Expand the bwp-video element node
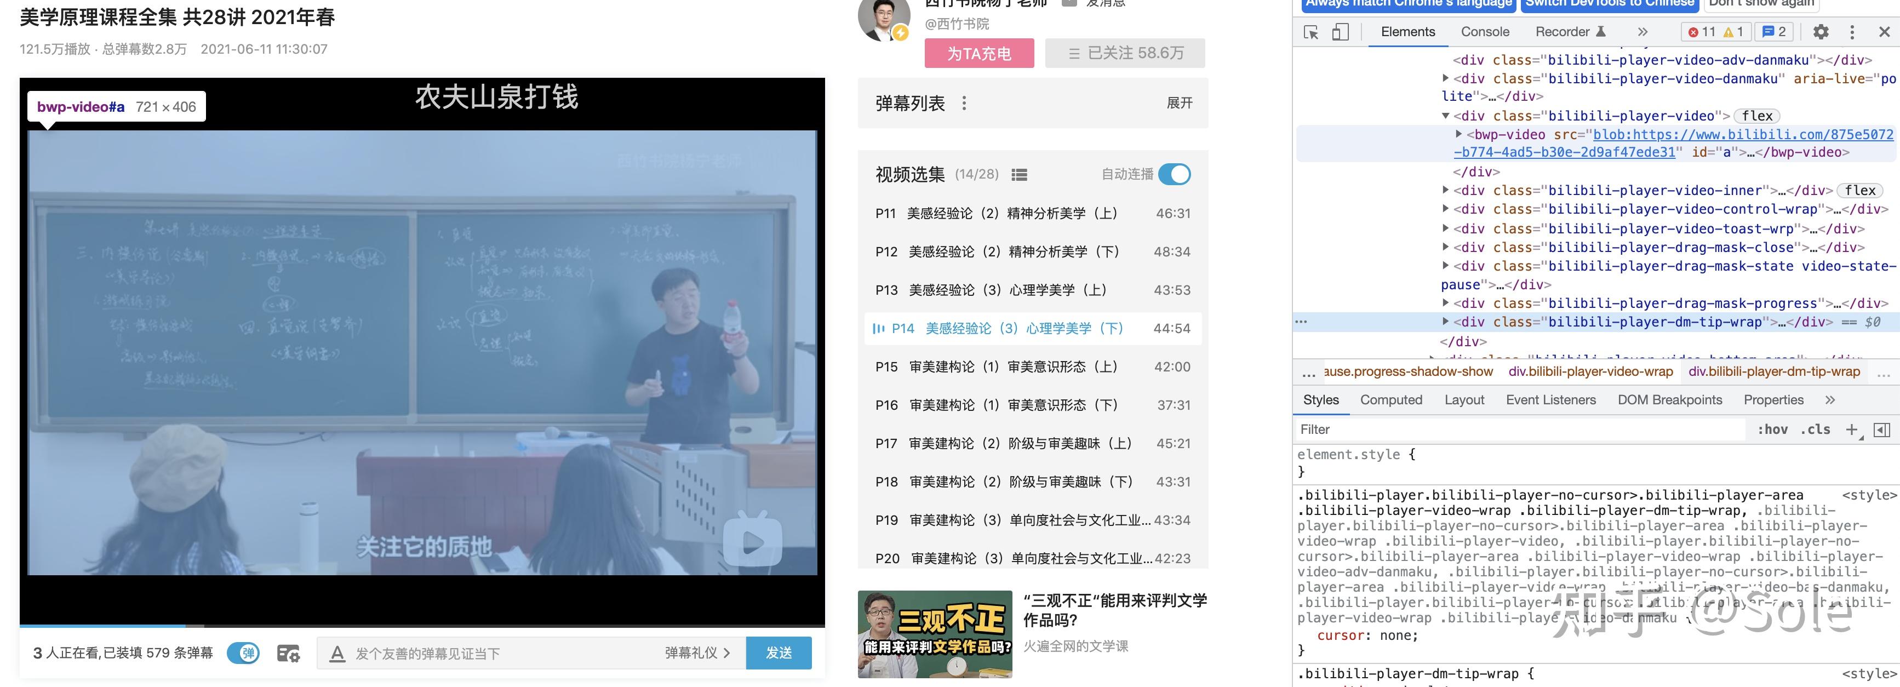The image size is (1900, 687). 1458,134
